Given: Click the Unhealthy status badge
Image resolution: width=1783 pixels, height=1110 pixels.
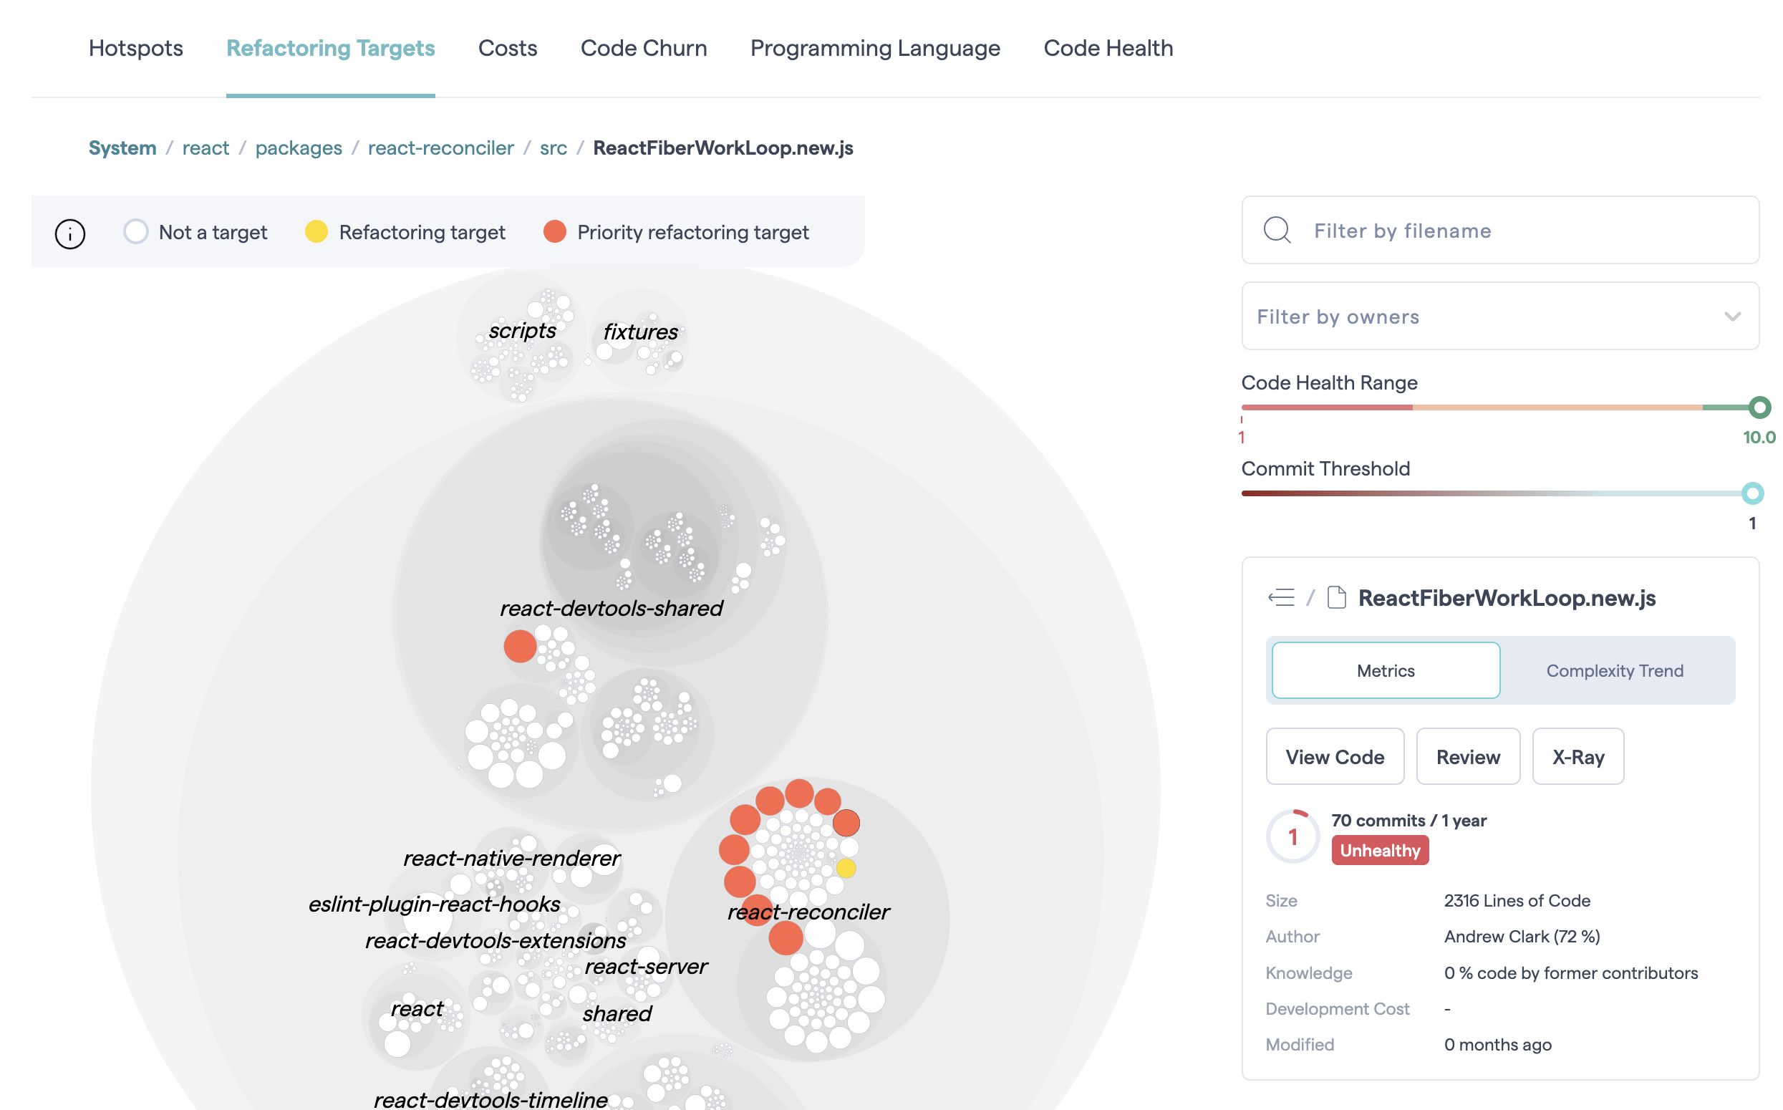Looking at the screenshot, I should (1379, 849).
